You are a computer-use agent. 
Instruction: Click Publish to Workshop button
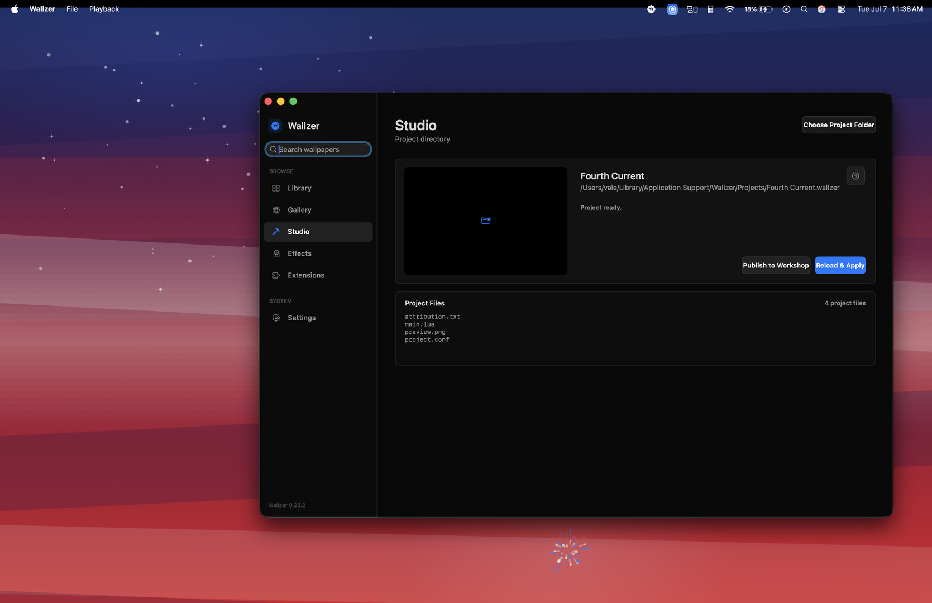776,265
